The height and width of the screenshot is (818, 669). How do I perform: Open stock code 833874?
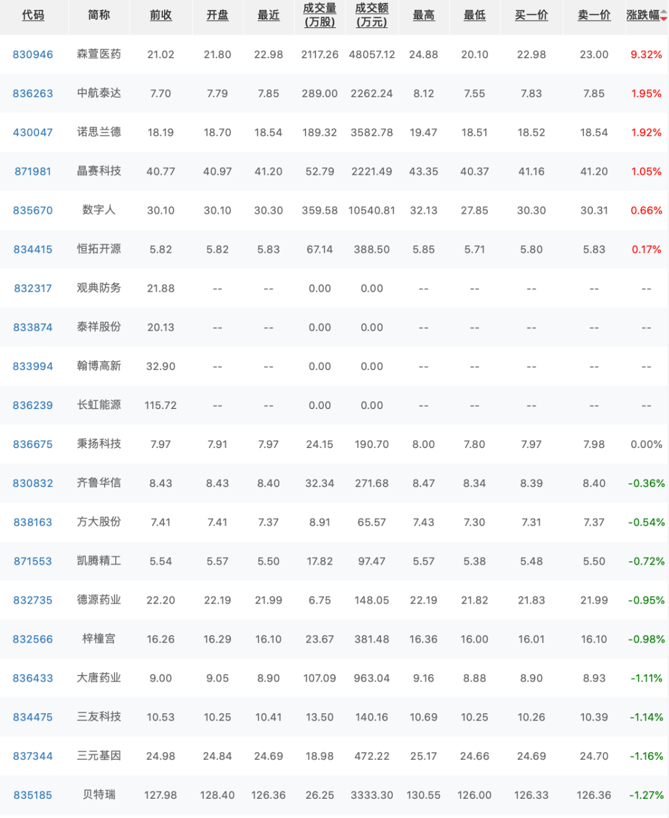click(33, 328)
